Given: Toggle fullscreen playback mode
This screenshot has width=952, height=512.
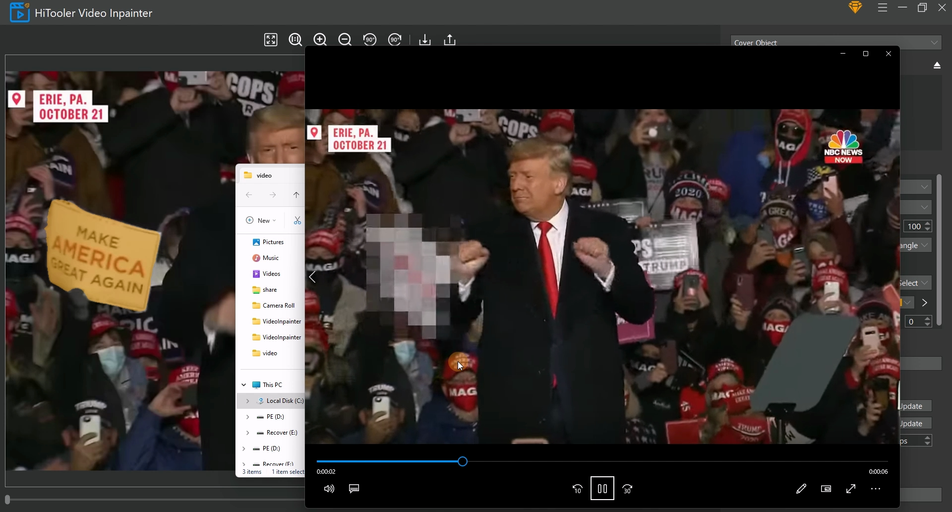Looking at the screenshot, I should pos(850,489).
